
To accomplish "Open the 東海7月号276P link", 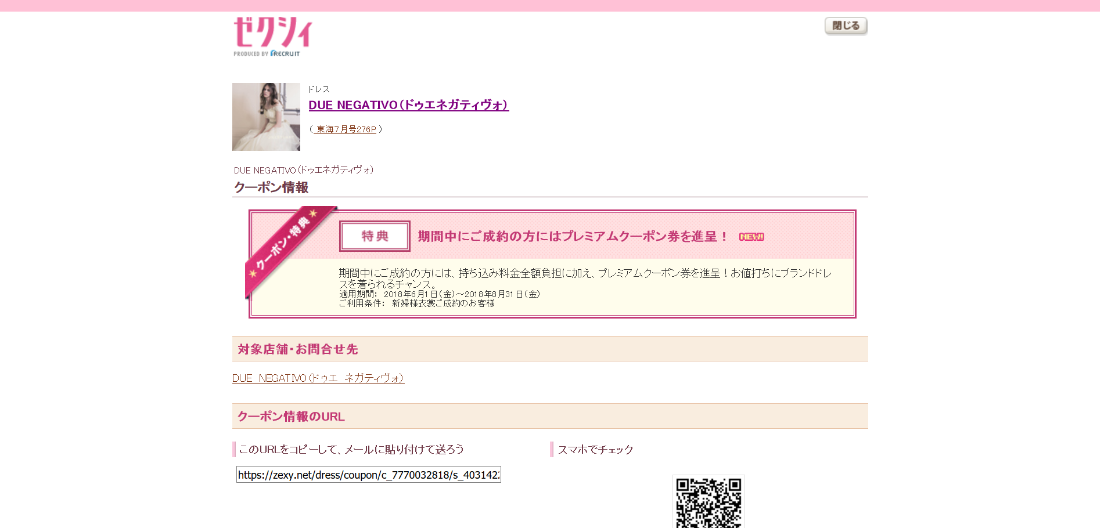I will point(346,129).
